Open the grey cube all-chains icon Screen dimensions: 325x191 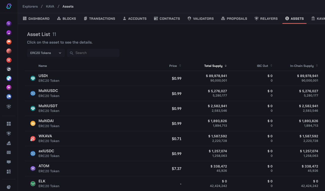[9, 106]
